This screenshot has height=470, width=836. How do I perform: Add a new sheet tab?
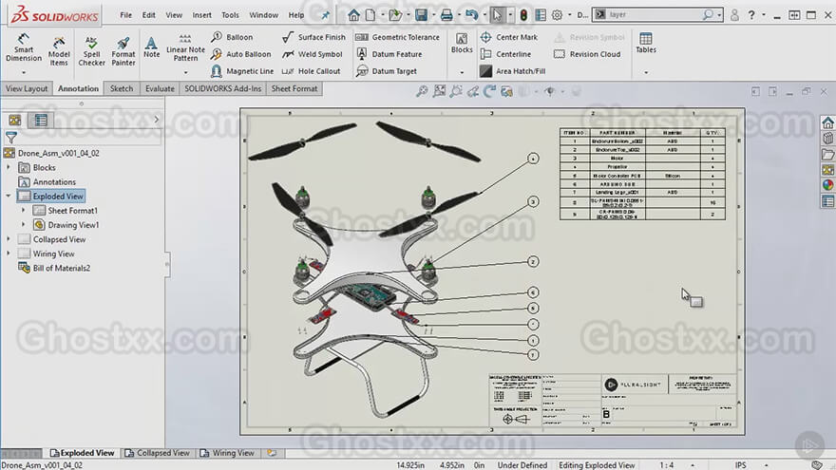pyautogui.click(x=272, y=453)
